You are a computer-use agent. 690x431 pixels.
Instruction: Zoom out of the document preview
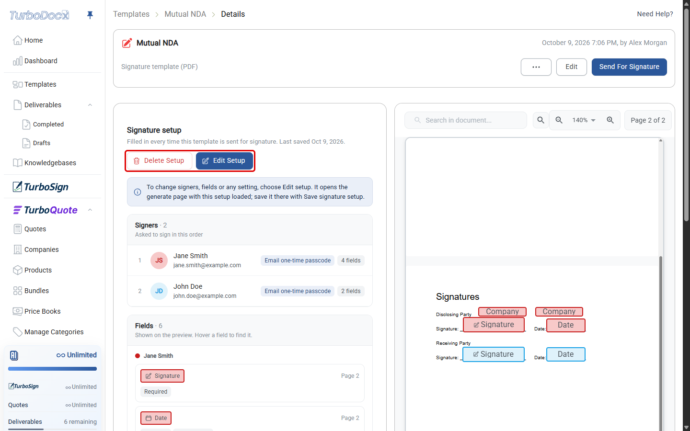(559, 120)
